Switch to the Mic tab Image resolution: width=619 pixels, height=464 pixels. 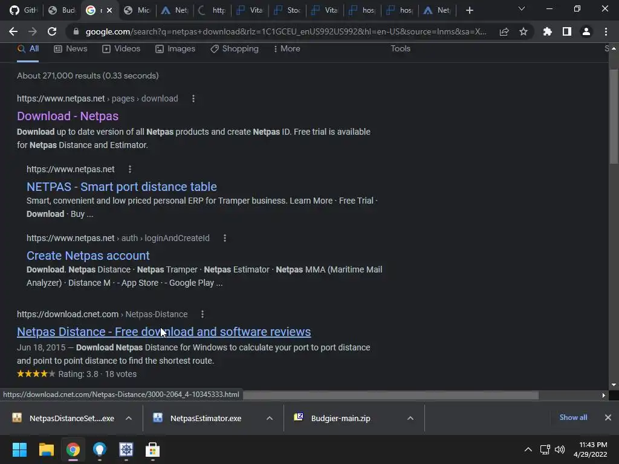coord(137,10)
